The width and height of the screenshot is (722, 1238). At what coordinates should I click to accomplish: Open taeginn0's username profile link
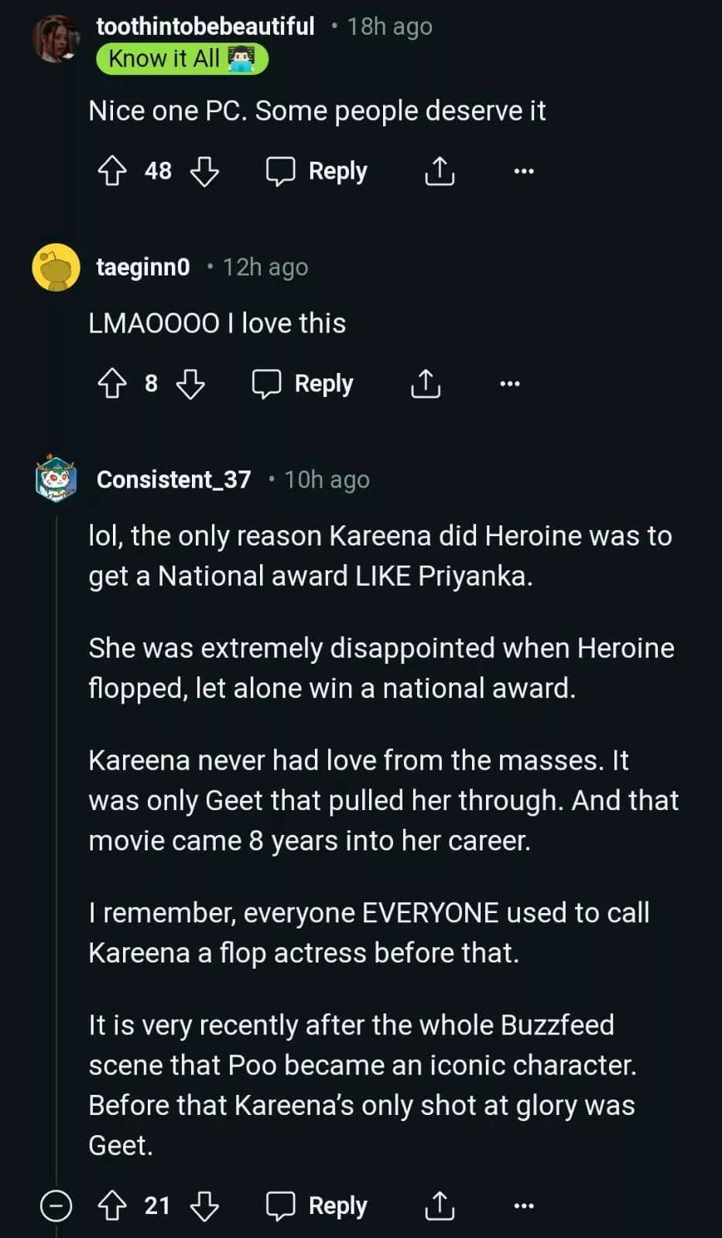coord(143,267)
